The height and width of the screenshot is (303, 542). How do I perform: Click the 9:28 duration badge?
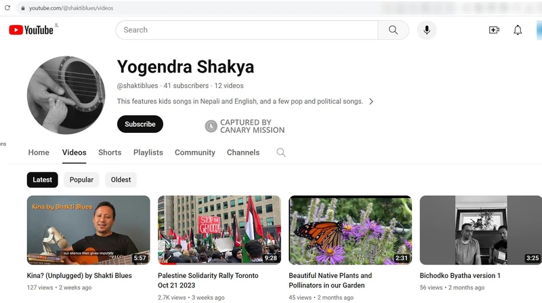(270, 258)
